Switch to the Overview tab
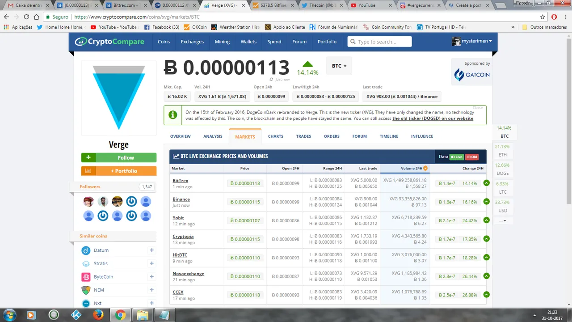 tap(180, 136)
